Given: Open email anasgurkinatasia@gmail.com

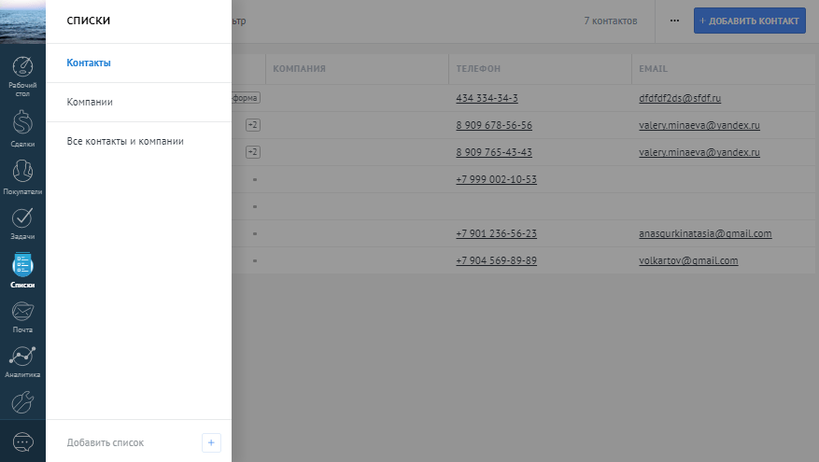Looking at the screenshot, I should pyautogui.click(x=705, y=233).
